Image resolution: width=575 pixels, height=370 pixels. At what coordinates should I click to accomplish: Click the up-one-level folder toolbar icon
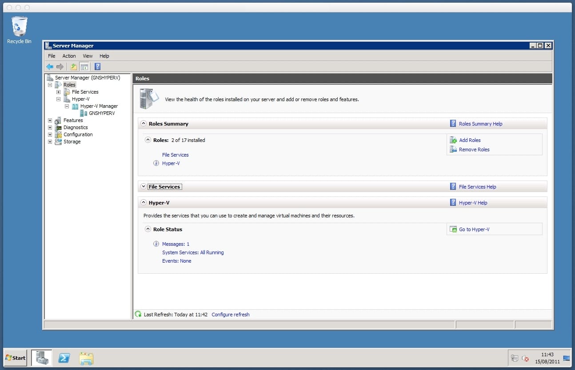pyautogui.click(x=74, y=67)
